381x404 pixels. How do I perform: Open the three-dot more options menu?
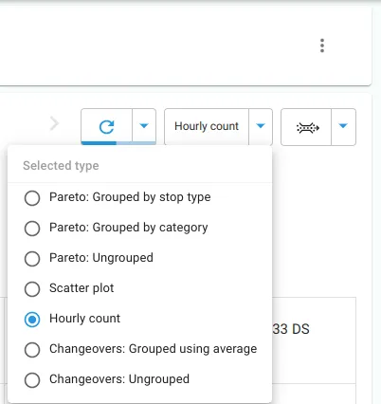(322, 46)
